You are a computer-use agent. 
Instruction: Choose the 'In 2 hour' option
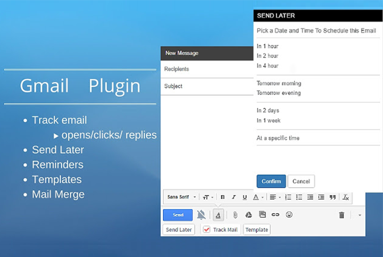pyautogui.click(x=268, y=56)
